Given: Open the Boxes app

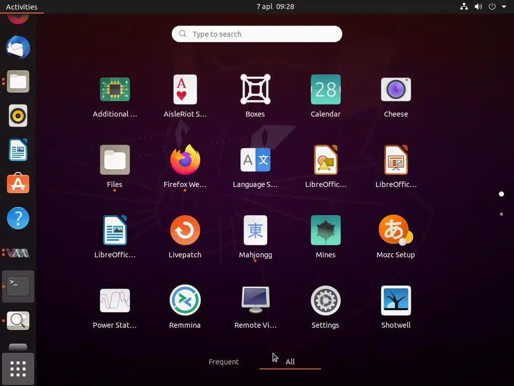Looking at the screenshot, I should point(255,89).
